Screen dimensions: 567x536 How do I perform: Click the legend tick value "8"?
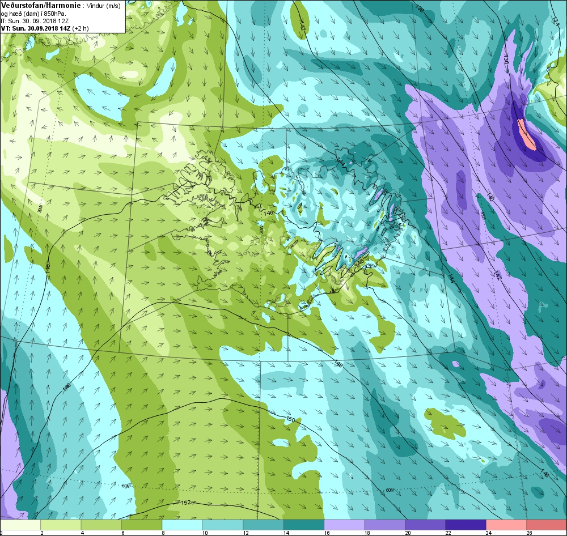pos(163,533)
